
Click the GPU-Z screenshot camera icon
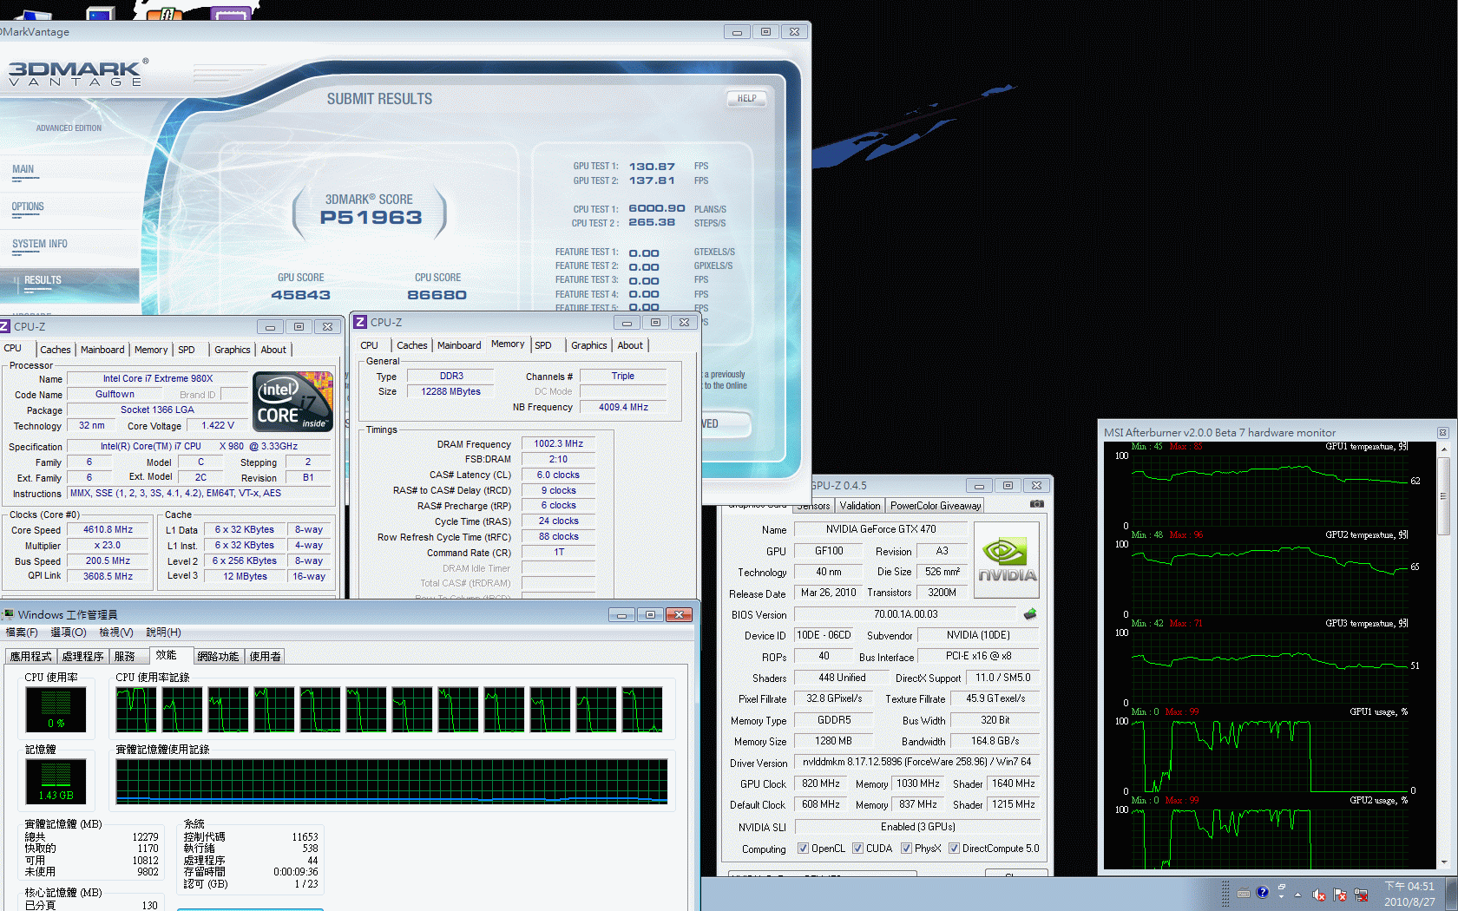(x=1037, y=504)
